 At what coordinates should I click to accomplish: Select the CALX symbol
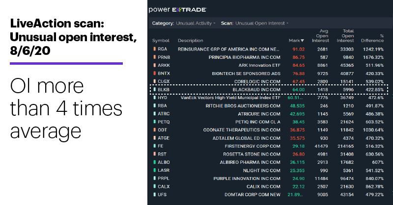click(164, 186)
